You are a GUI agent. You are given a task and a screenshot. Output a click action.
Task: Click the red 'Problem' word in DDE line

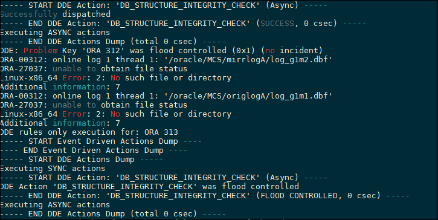pyautogui.click(x=40, y=51)
